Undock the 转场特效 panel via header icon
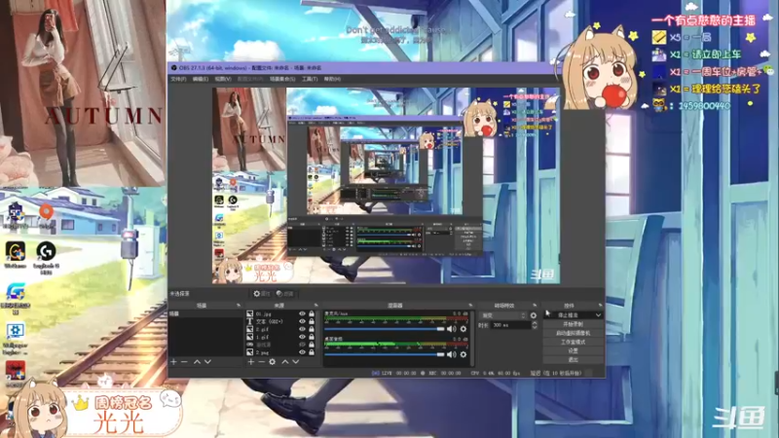779x438 pixels. (535, 305)
